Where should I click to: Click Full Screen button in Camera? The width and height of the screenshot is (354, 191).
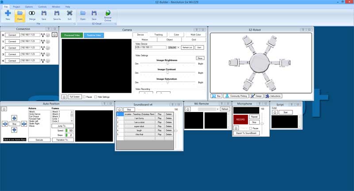point(75,97)
